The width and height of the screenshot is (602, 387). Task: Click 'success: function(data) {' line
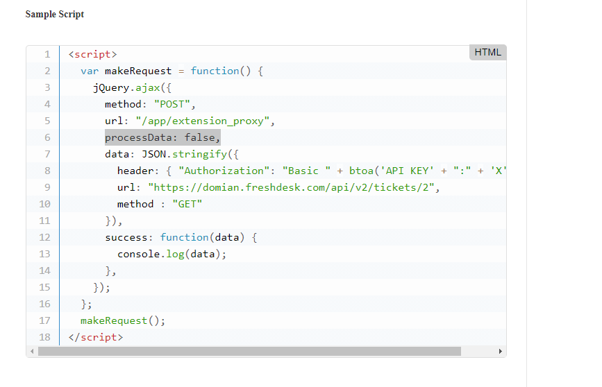(181, 237)
